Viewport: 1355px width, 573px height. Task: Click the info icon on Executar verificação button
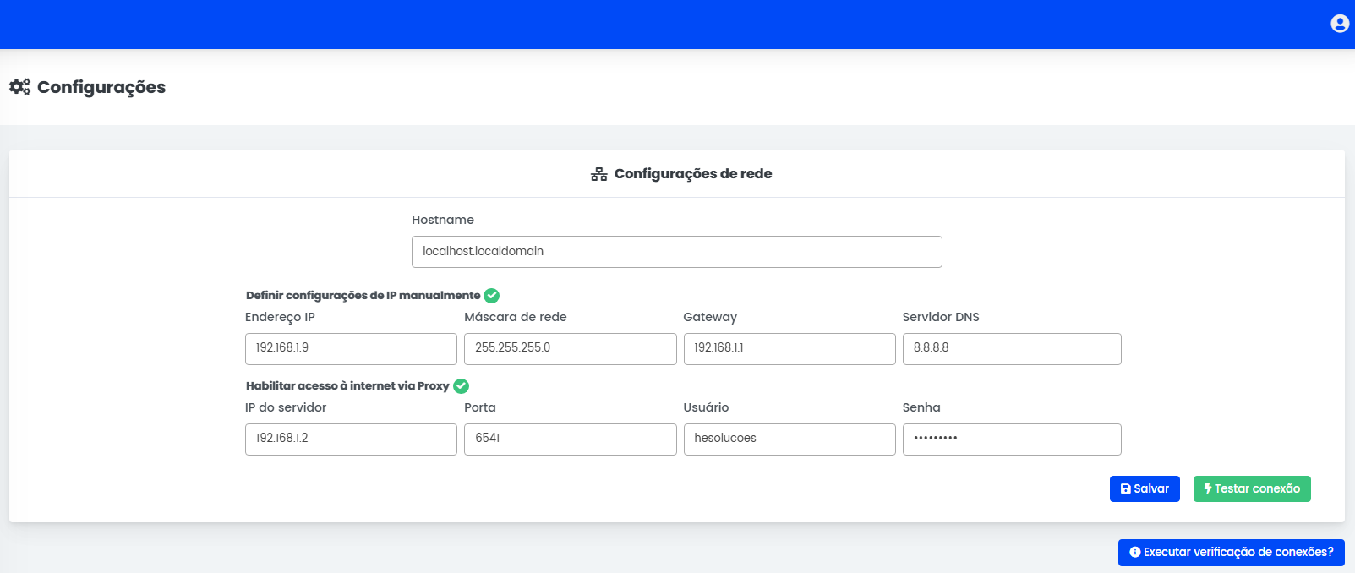1134,552
